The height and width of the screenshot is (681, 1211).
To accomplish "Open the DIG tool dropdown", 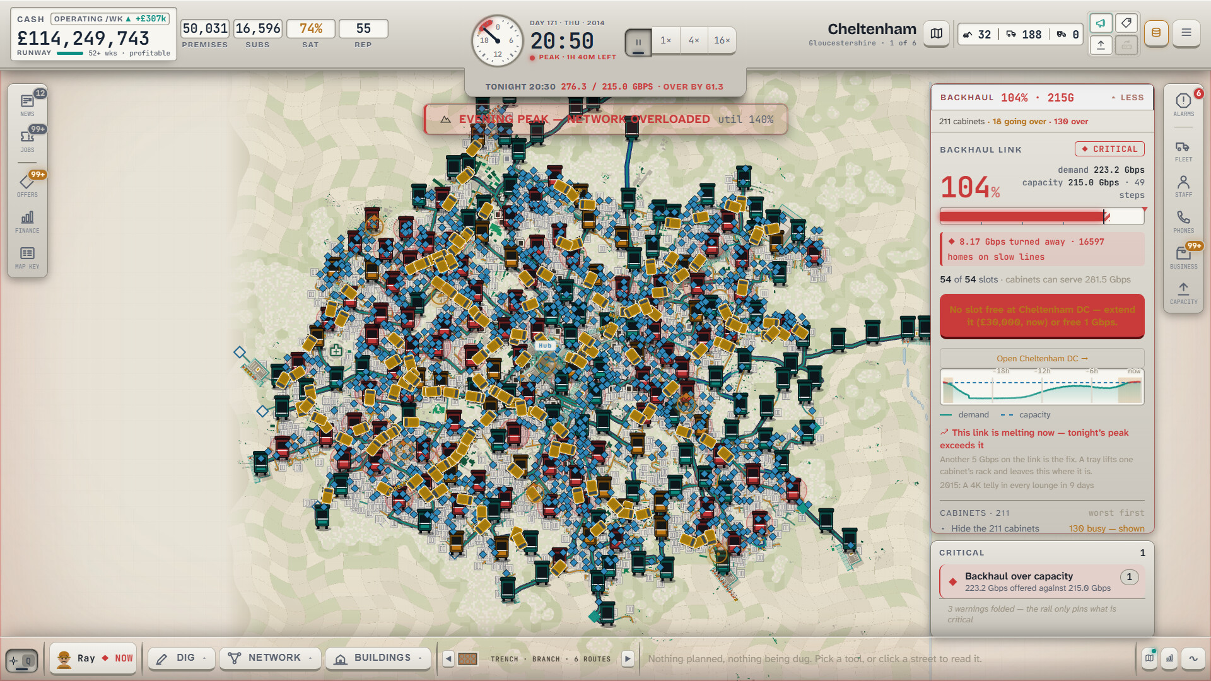I will 182,658.
